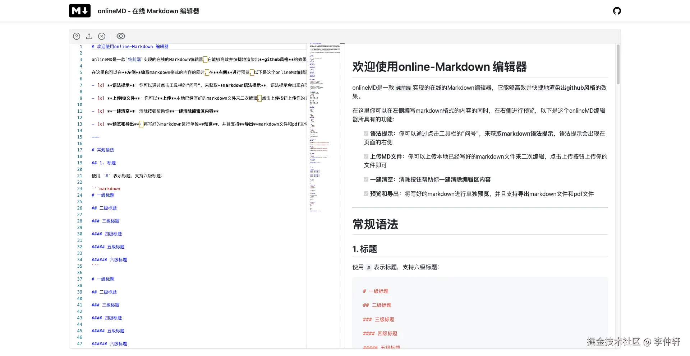The height and width of the screenshot is (356, 690).
Task: Click the '# 常规语法' line in editor
Action: [x=103, y=150]
